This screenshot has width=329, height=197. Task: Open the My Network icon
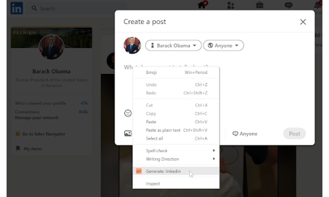click(x=231, y=5)
